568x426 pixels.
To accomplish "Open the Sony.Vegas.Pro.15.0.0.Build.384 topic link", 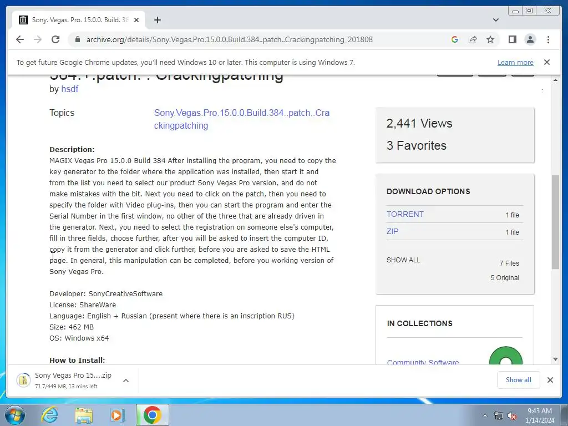I will tap(242, 119).
